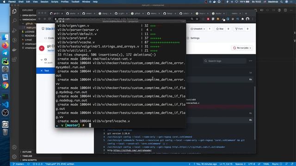Viewport: 296px width, 166px height.
Task: Click the LF line ending in the status bar
Action: click(259, 164)
